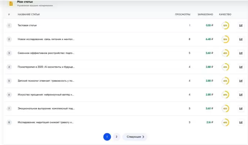The height and width of the screenshot is (145, 248).
Task: Click Название статьи column header
Action: (29, 14)
